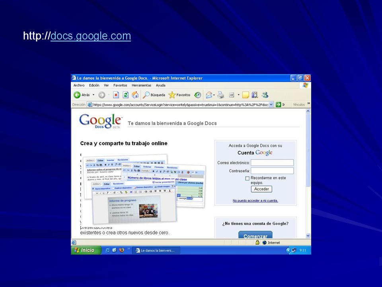Viewport: 382px width, 287px height.
Task: Expand the Vínculos toolbar chevron
Action: click(309, 104)
